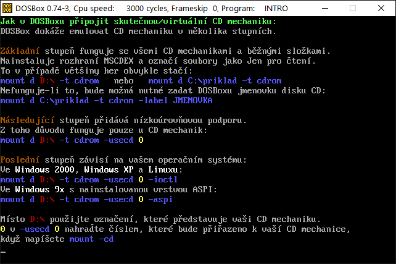Click the command 'mount d C:\priklad -t cdrom' after nebo
Image resolution: width=396 pixels, height=264 pixels.
click(x=215, y=81)
